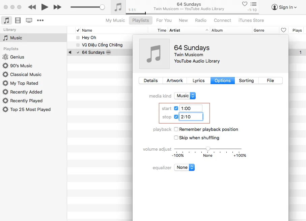Image resolution: width=306 pixels, height=221 pixels.
Task: Click the Play button in toolbar
Action: click(x=45, y=7)
